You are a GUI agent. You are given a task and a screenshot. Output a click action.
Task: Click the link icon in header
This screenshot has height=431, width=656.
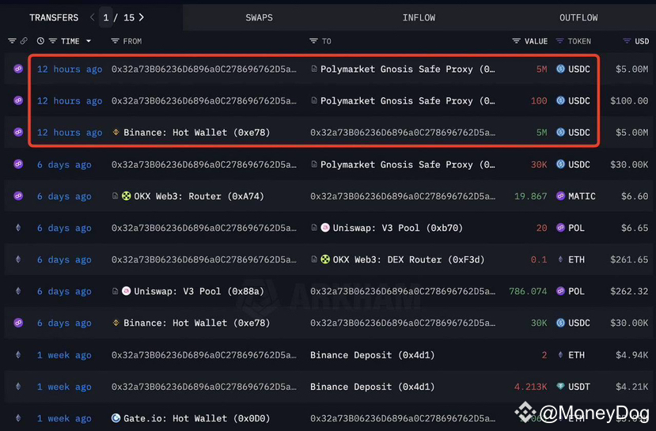tap(24, 41)
